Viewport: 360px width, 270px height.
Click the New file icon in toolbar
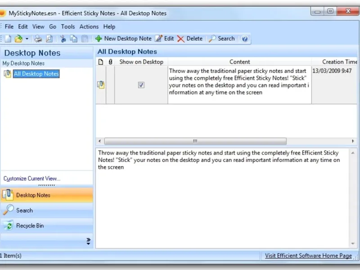pyautogui.click(x=8, y=39)
